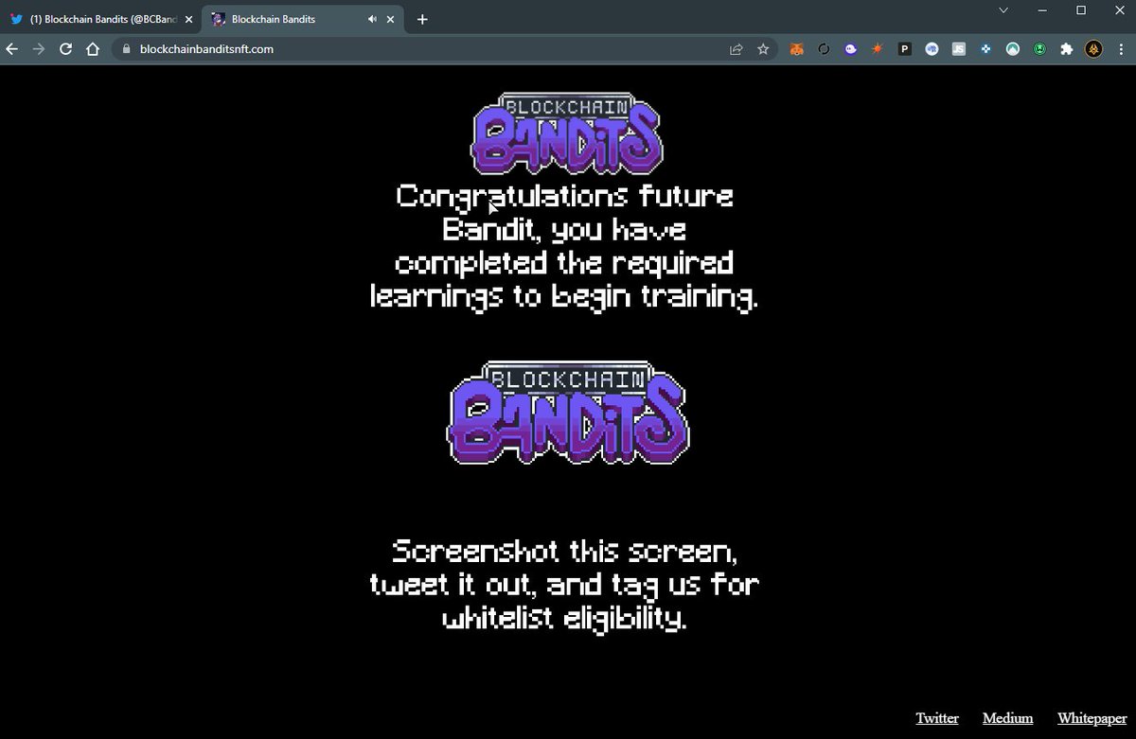Reload the Blockchain Bandits page
This screenshot has width=1136, height=739.
coord(65,49)
